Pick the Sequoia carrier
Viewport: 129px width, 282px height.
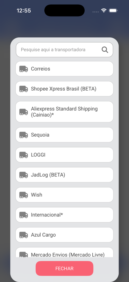point(64,135)
